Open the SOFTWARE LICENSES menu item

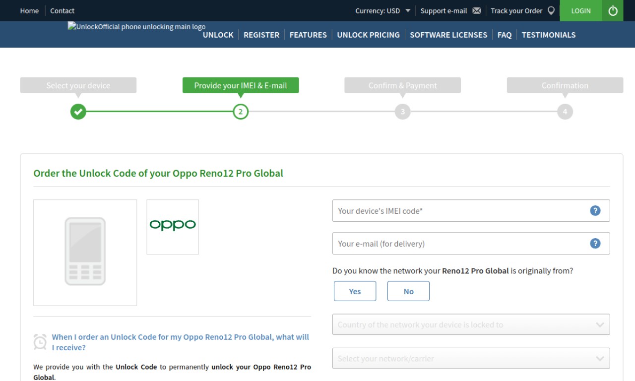pos(448,35)
